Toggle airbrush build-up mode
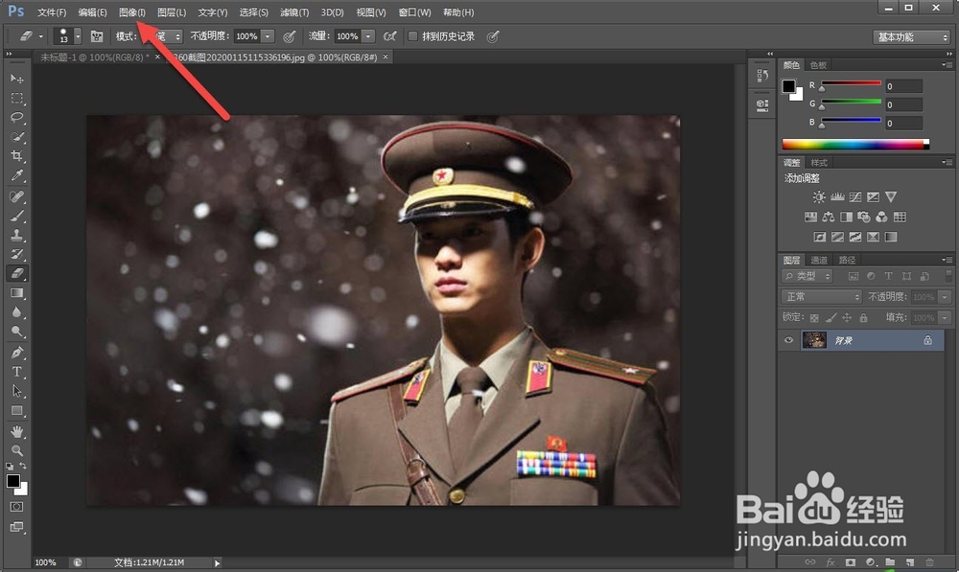The width and height of the screenshot is (959, 572). coord(389,36)
